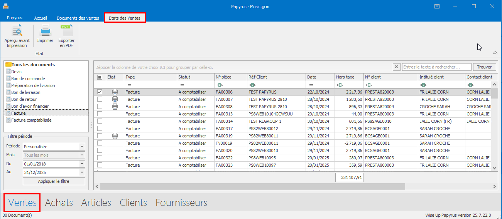Click printer icon in row FA00319
Viewport: 502px width, 219px height.
pos(115,136)
